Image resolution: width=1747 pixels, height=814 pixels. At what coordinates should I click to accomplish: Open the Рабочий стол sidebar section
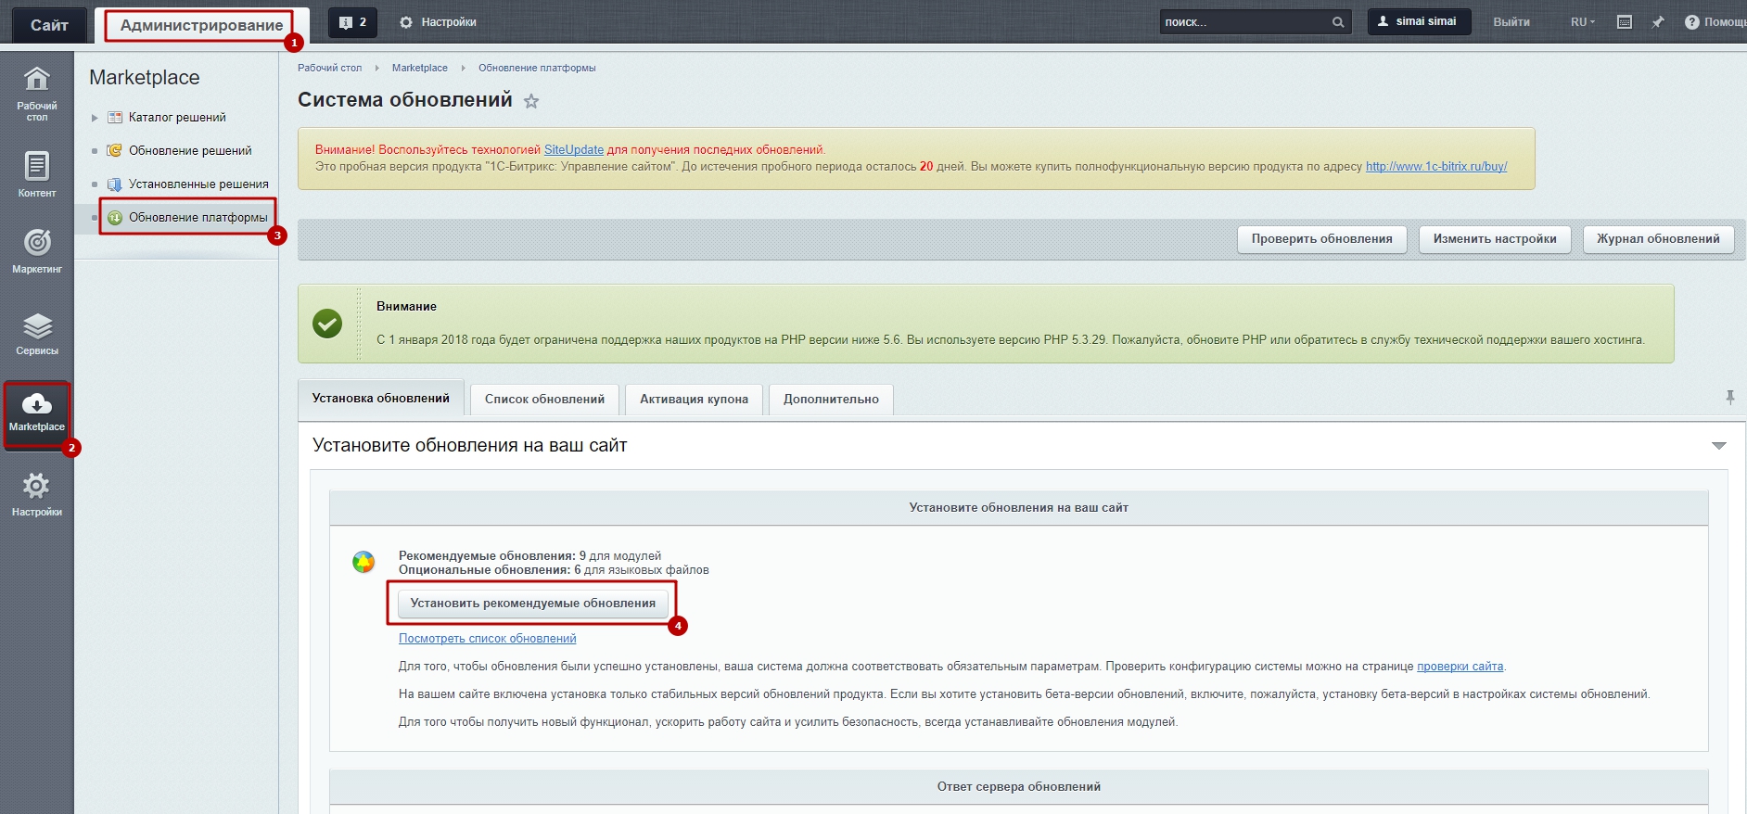36,93
